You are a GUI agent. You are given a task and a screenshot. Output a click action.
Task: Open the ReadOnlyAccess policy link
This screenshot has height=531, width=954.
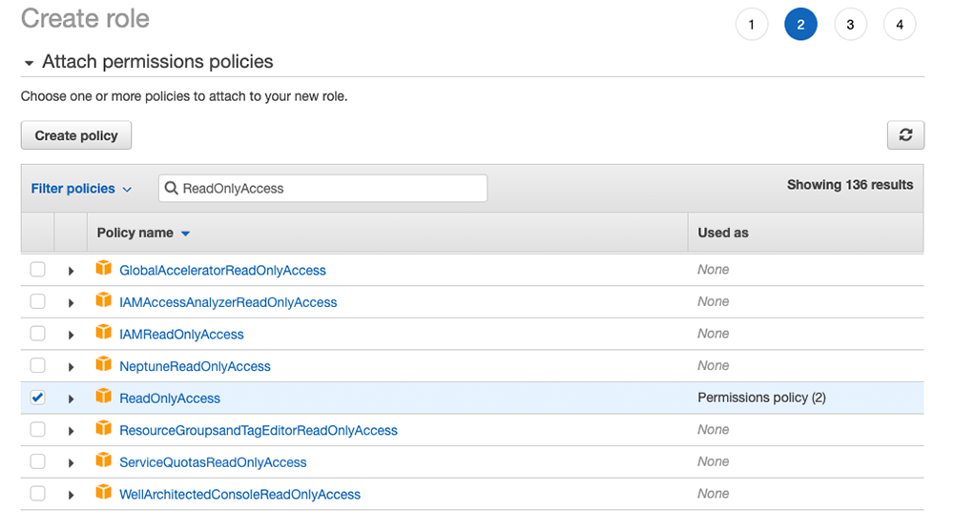[x=170, y=398]
